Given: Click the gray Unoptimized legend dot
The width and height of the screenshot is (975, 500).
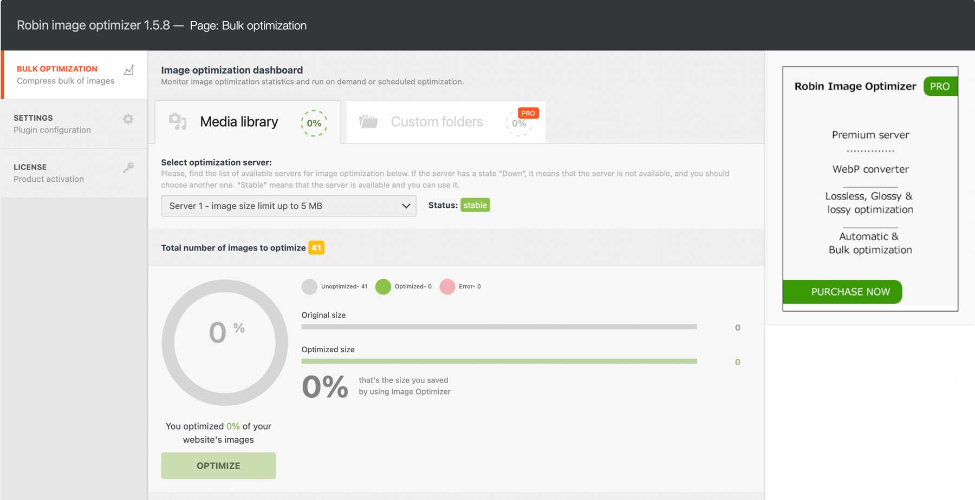Looking at the screenshot, I should coord(309,287).
